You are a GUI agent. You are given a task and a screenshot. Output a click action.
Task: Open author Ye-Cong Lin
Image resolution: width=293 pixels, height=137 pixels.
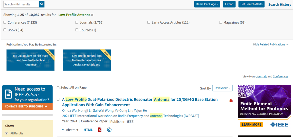(x=123, y=110)
